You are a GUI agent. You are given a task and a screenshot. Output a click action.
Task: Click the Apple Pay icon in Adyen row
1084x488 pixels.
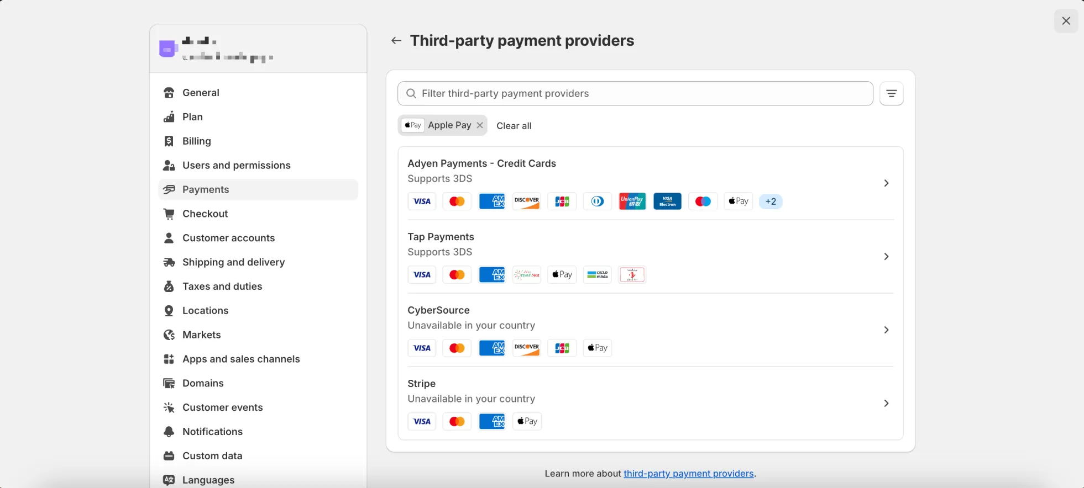click(x=738, y=201)
